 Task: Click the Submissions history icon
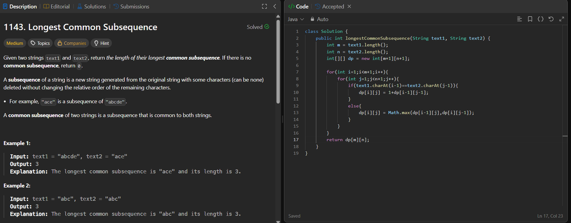pos(116,7)
